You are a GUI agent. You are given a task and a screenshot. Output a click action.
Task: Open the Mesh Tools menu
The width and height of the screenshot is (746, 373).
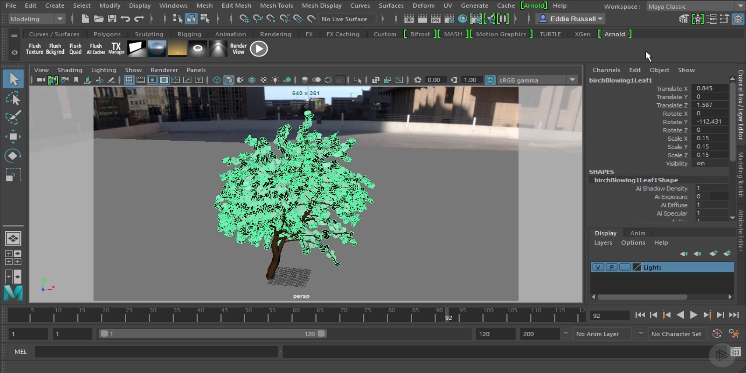(x=276, y=5)
